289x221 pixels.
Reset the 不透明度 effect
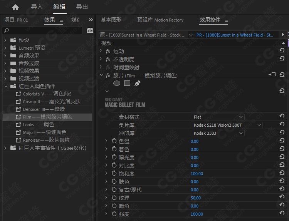(x=282, y=58)
